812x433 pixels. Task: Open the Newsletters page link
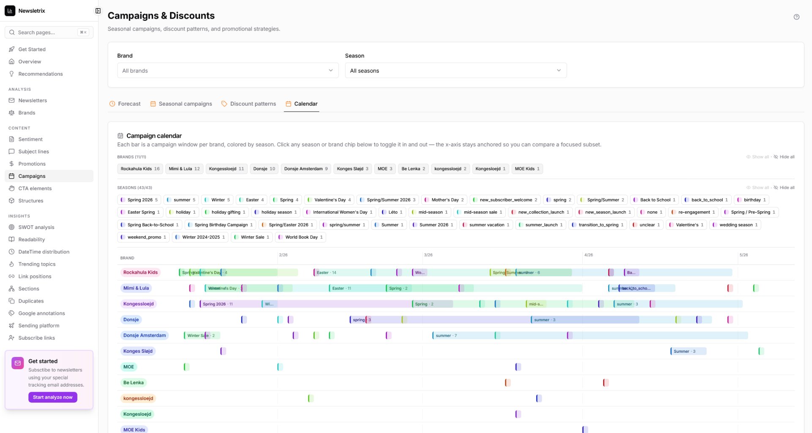click(x=49, y=101)
